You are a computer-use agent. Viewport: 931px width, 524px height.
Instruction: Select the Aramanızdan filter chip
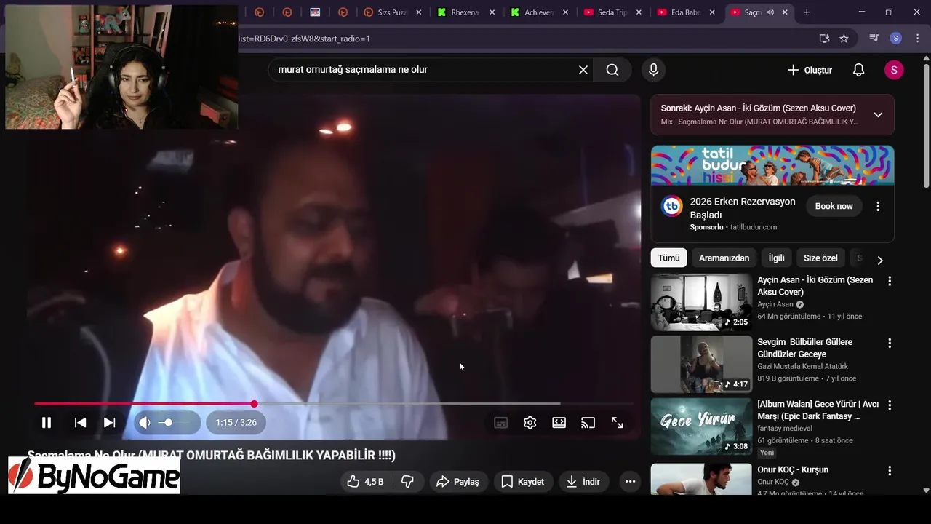(x=724, y=258)
